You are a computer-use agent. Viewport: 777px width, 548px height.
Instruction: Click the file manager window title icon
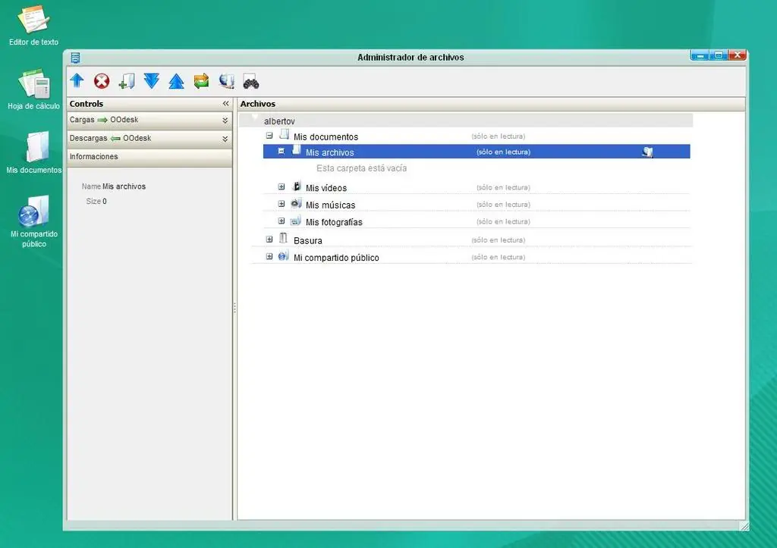pos(75,58)
